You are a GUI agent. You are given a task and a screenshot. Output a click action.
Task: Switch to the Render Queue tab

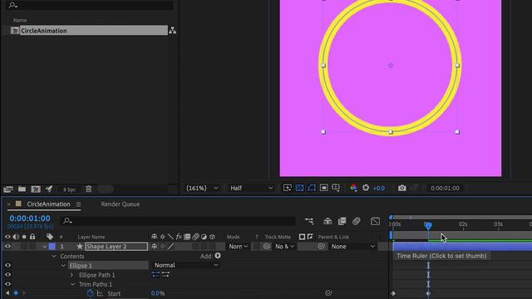[x=120, y=204]
